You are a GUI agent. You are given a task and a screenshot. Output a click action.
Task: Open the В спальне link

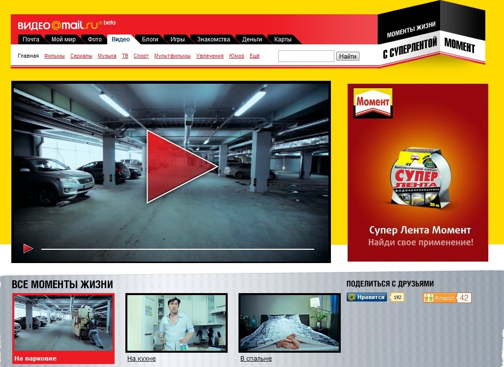point(256,358)
